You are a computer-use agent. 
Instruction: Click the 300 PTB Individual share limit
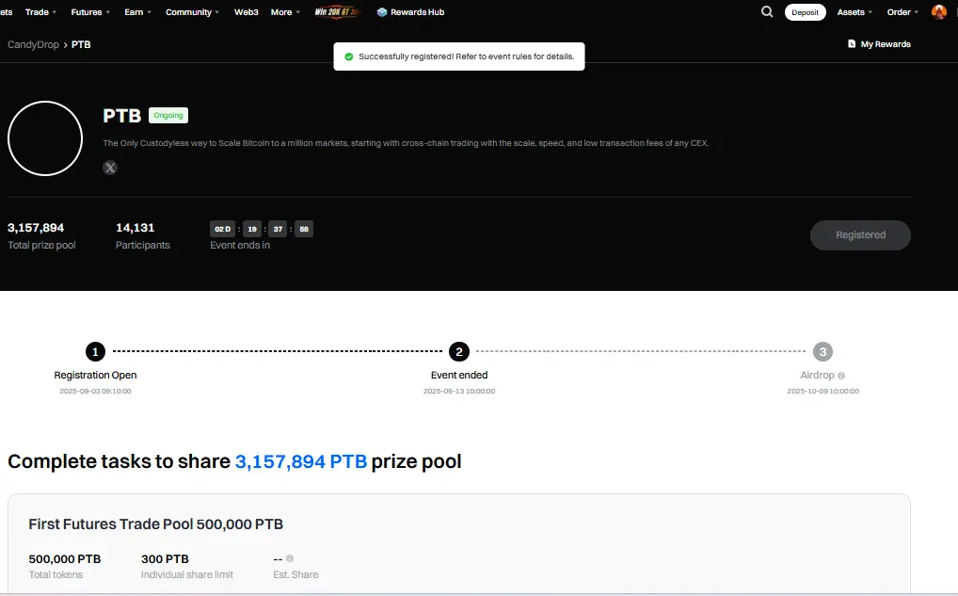tap(165, 558)
